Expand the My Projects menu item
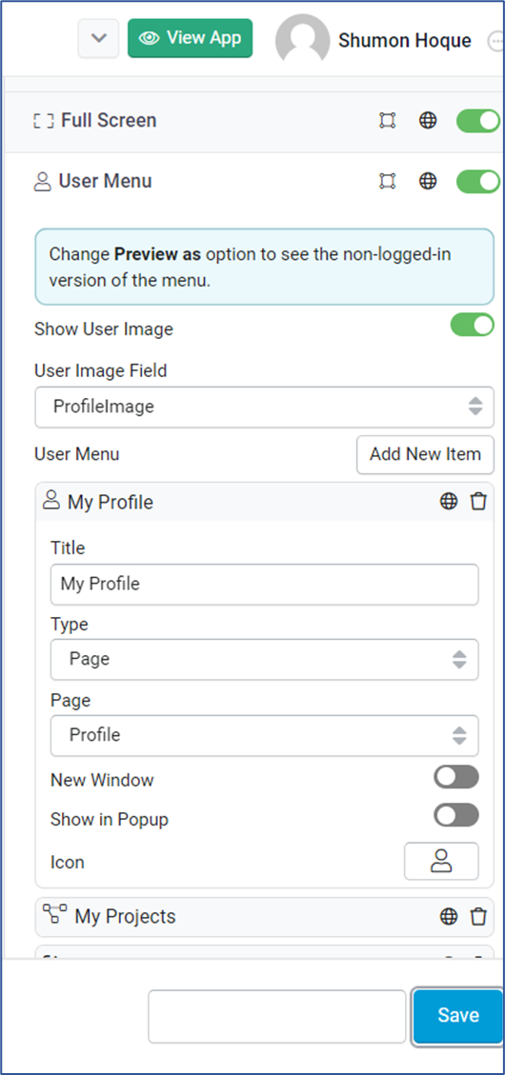Screen dimensions: 505x1075 tap(264, 917)
